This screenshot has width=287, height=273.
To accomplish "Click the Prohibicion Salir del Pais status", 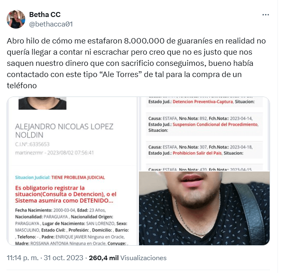I will click(x=197, y=153).
